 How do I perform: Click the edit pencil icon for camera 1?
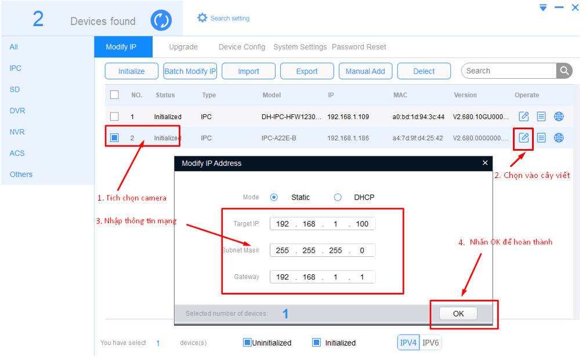click(x=523, y=117)
